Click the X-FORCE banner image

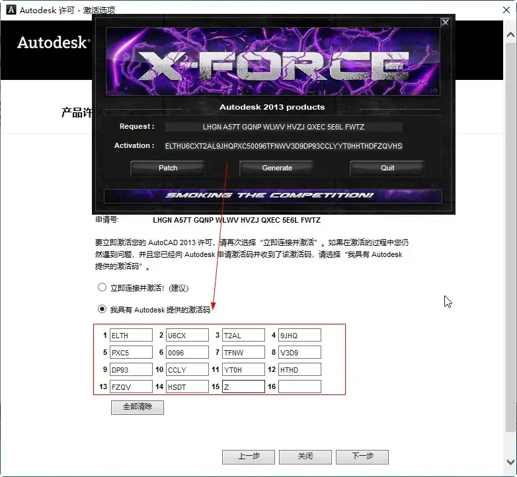point(272,61)
